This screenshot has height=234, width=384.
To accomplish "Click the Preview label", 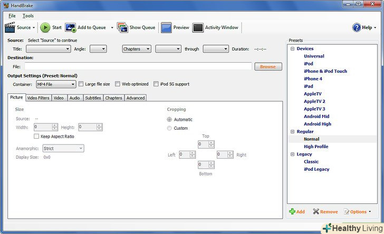I will (181, 27).
